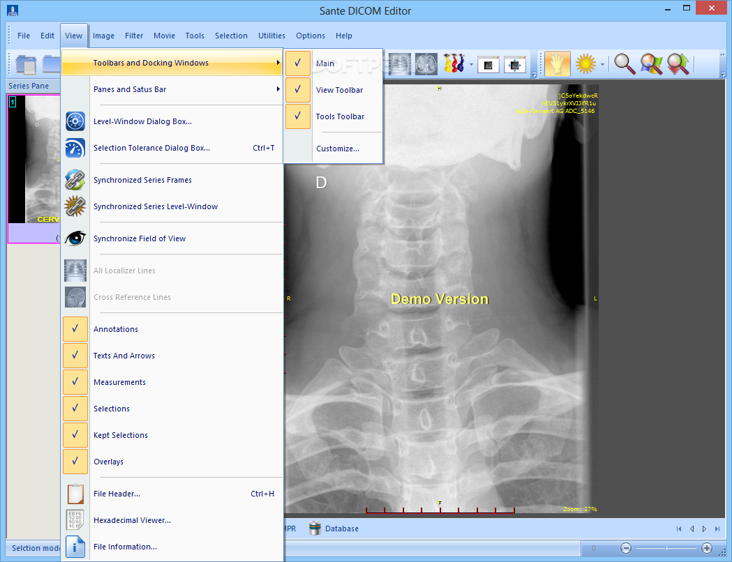Switch to the Database tab
The width and height of the screenshot is (732, 562).
(x=334, y=529)
